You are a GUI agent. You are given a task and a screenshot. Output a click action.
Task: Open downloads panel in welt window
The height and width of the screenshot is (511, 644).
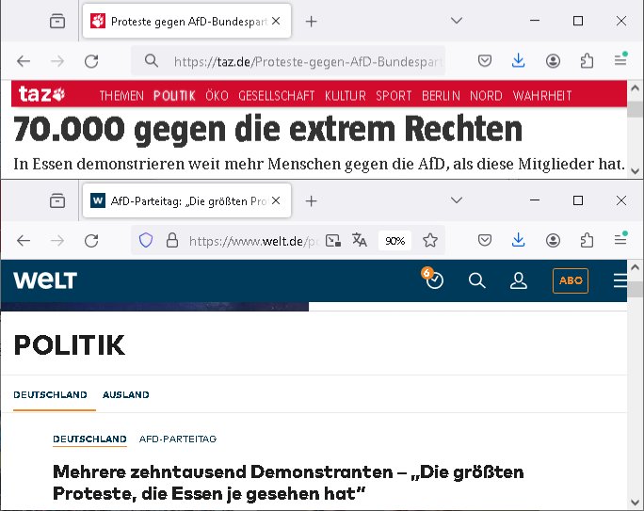click(519, 240)
